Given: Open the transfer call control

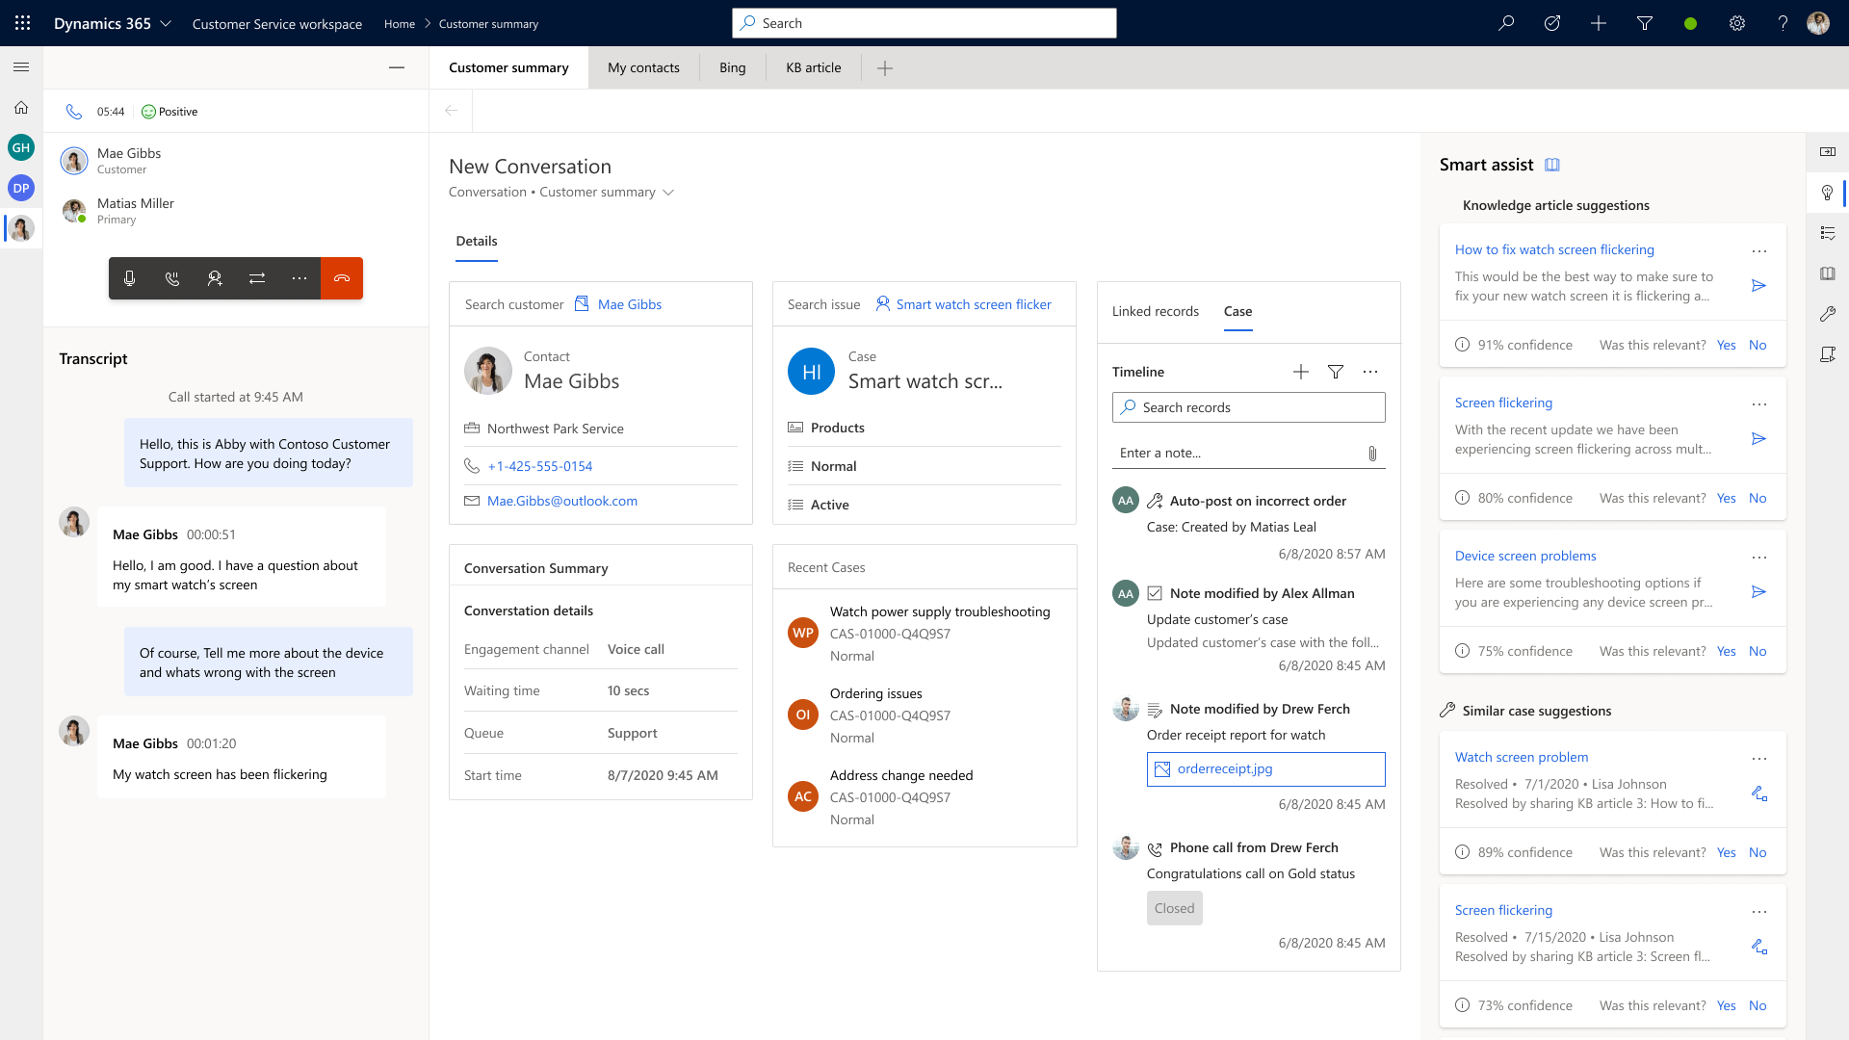Looking at the screenshot, I should click(x=257, y=278).
